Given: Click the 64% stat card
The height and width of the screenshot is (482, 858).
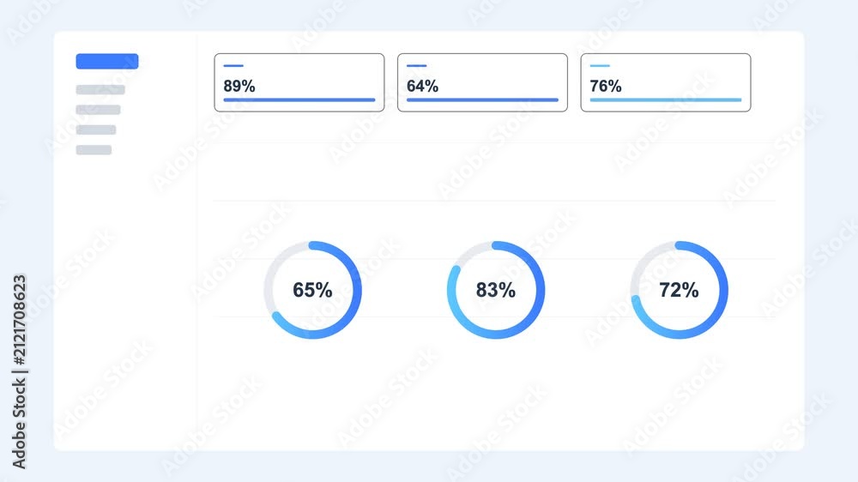Looking at the screenshot, I should coord(482,82).
